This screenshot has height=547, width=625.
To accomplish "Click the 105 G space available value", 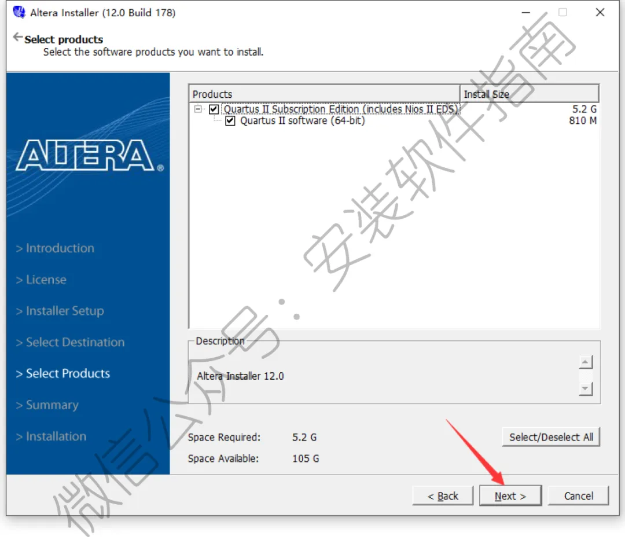I will (306, 458).
